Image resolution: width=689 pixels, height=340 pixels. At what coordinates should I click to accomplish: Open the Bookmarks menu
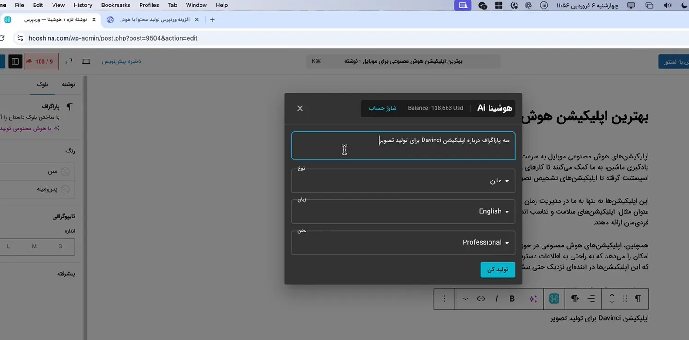click(116, 5)
